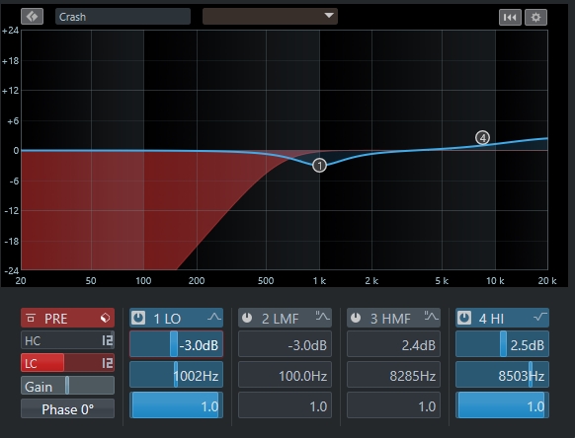Viewport: 575px width, 438px height.
Task: Enable band 2 LMF power button
Action: (x=247, y=318)
